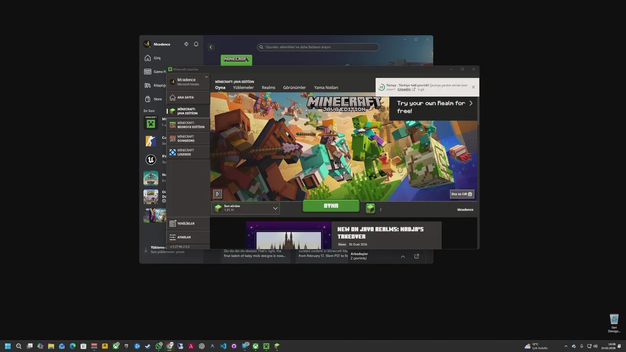Viewport: 626px width, 352px height.
Task: Open the Mcadence profile in Xbox app
Action: (157, 44)
